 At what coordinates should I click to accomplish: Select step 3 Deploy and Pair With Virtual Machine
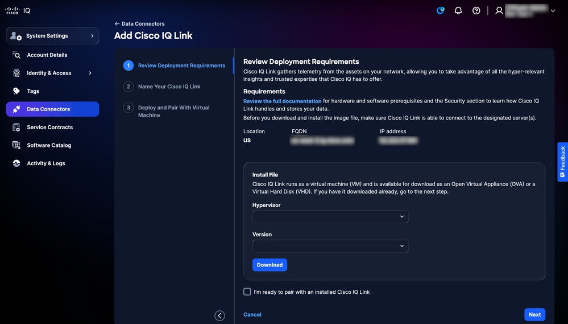tap(174, 112)
